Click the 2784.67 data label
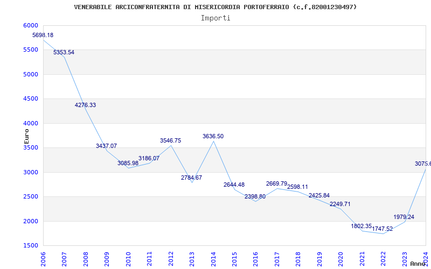The height and width of the screenshot is (269, 431). (192, 178)
